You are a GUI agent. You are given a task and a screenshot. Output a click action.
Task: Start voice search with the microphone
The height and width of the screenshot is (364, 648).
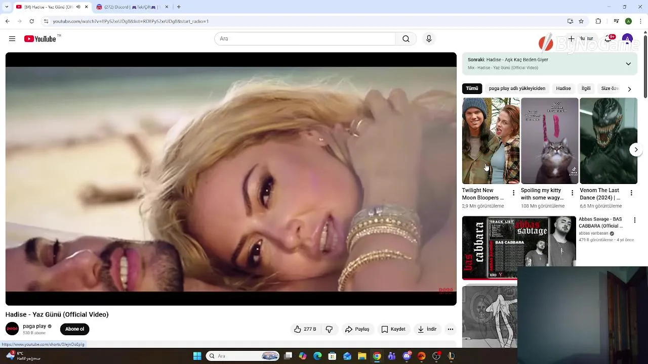429,39
